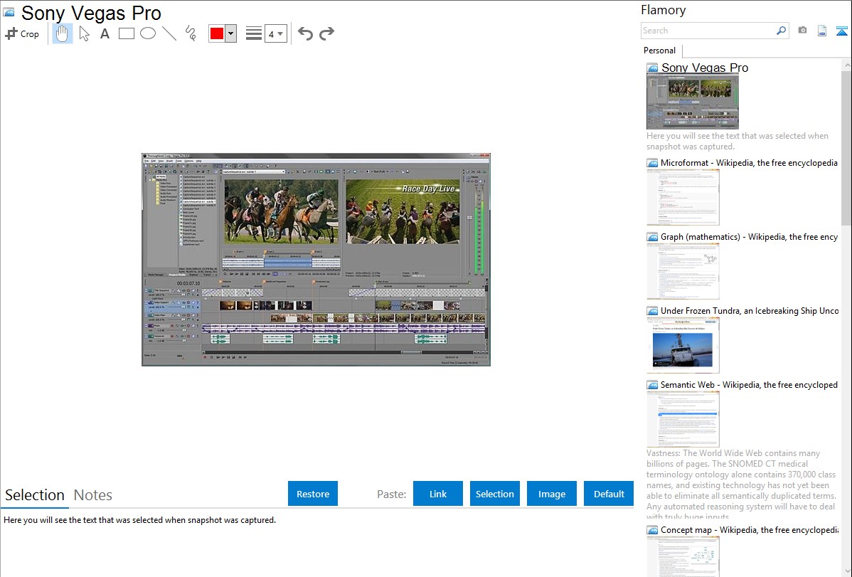Viewport: 852px width, 577px height.
Task: Click the red color swatch
Action: point(217,33)
